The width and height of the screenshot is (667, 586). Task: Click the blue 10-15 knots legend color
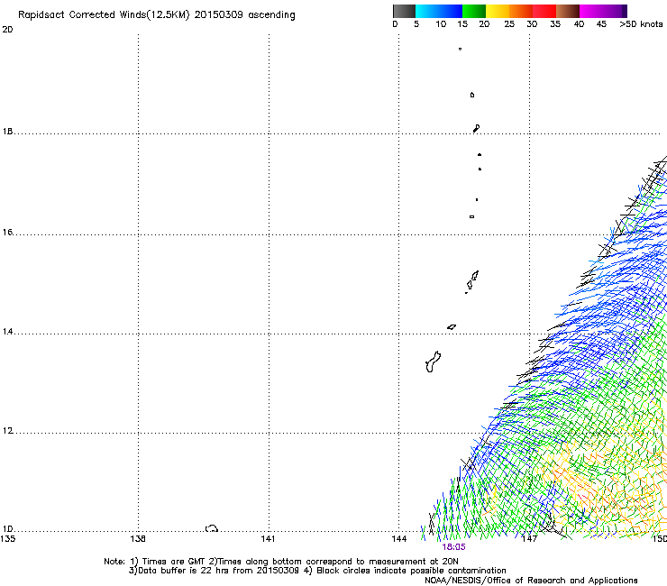tap(451, 11)
